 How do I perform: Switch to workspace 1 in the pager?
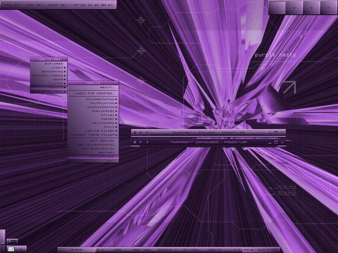tap(277, 8)
